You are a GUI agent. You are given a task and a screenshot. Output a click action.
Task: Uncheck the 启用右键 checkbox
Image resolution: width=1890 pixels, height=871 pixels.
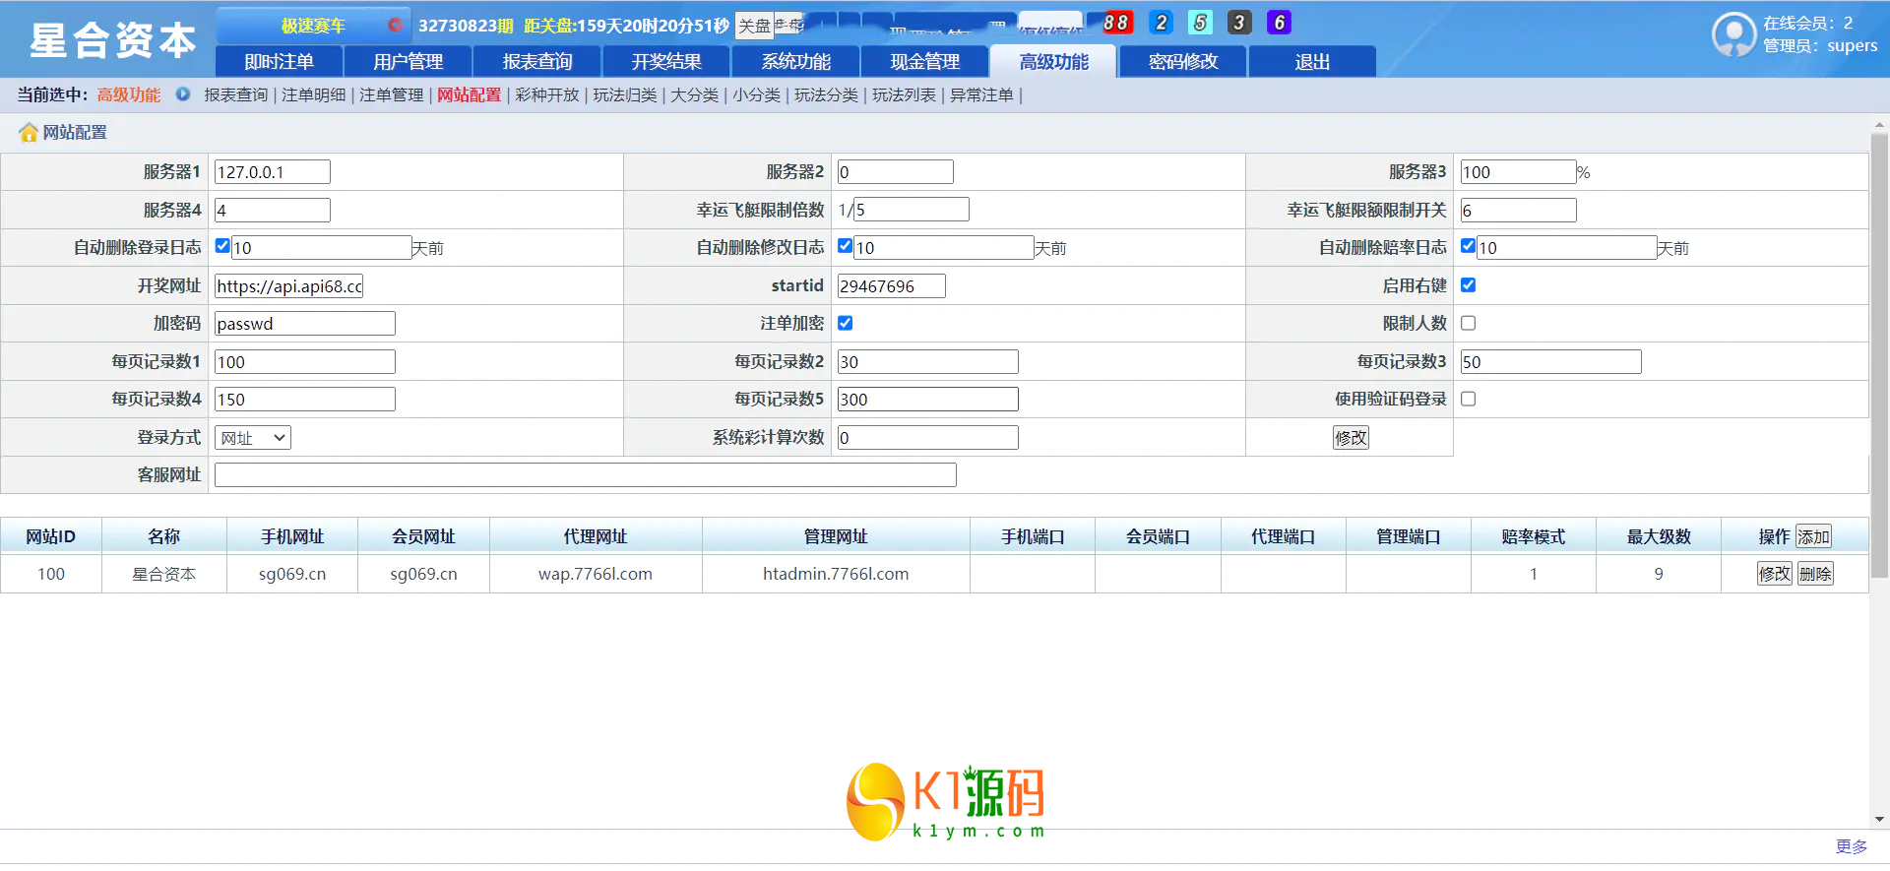click(x=1468, y=285)
